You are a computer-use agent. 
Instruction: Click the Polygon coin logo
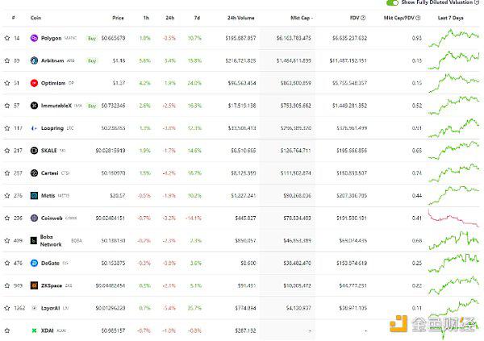(34, 38)
